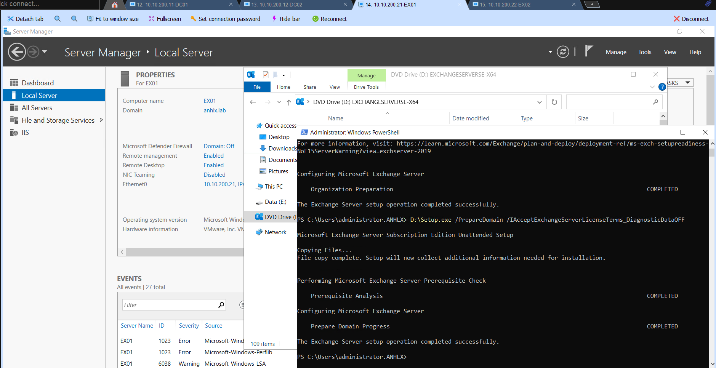Screen dimensions: 716x368
Task: Click Explorer refresh button
Action: pyautogui.click(x=554, y=102)
